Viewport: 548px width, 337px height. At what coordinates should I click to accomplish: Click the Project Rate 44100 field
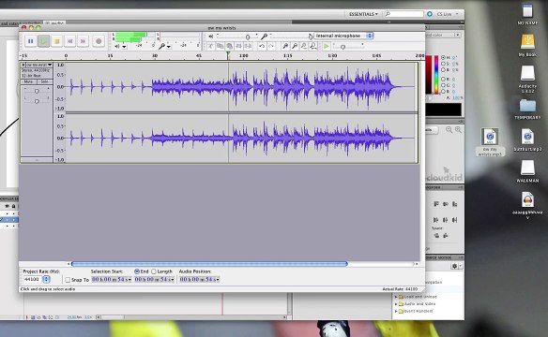coord(33,279)
